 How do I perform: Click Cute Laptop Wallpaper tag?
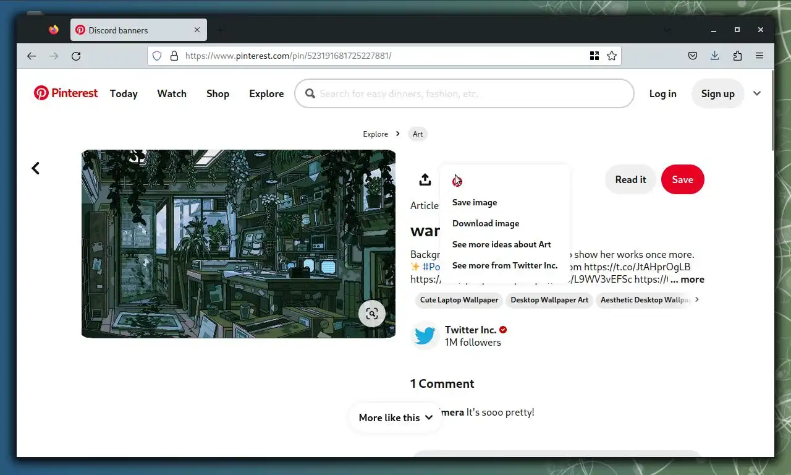459,300
